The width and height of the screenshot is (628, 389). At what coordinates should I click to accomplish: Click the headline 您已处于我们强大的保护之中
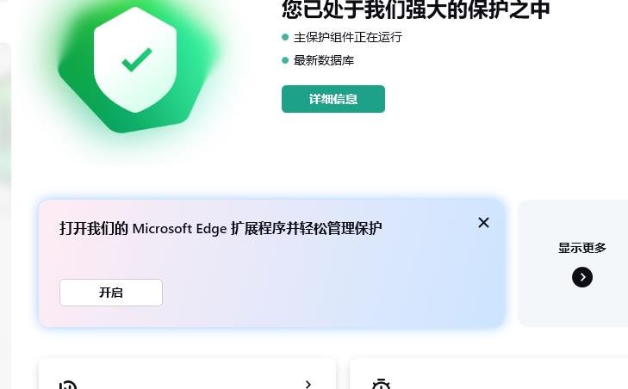pos(416,9)
